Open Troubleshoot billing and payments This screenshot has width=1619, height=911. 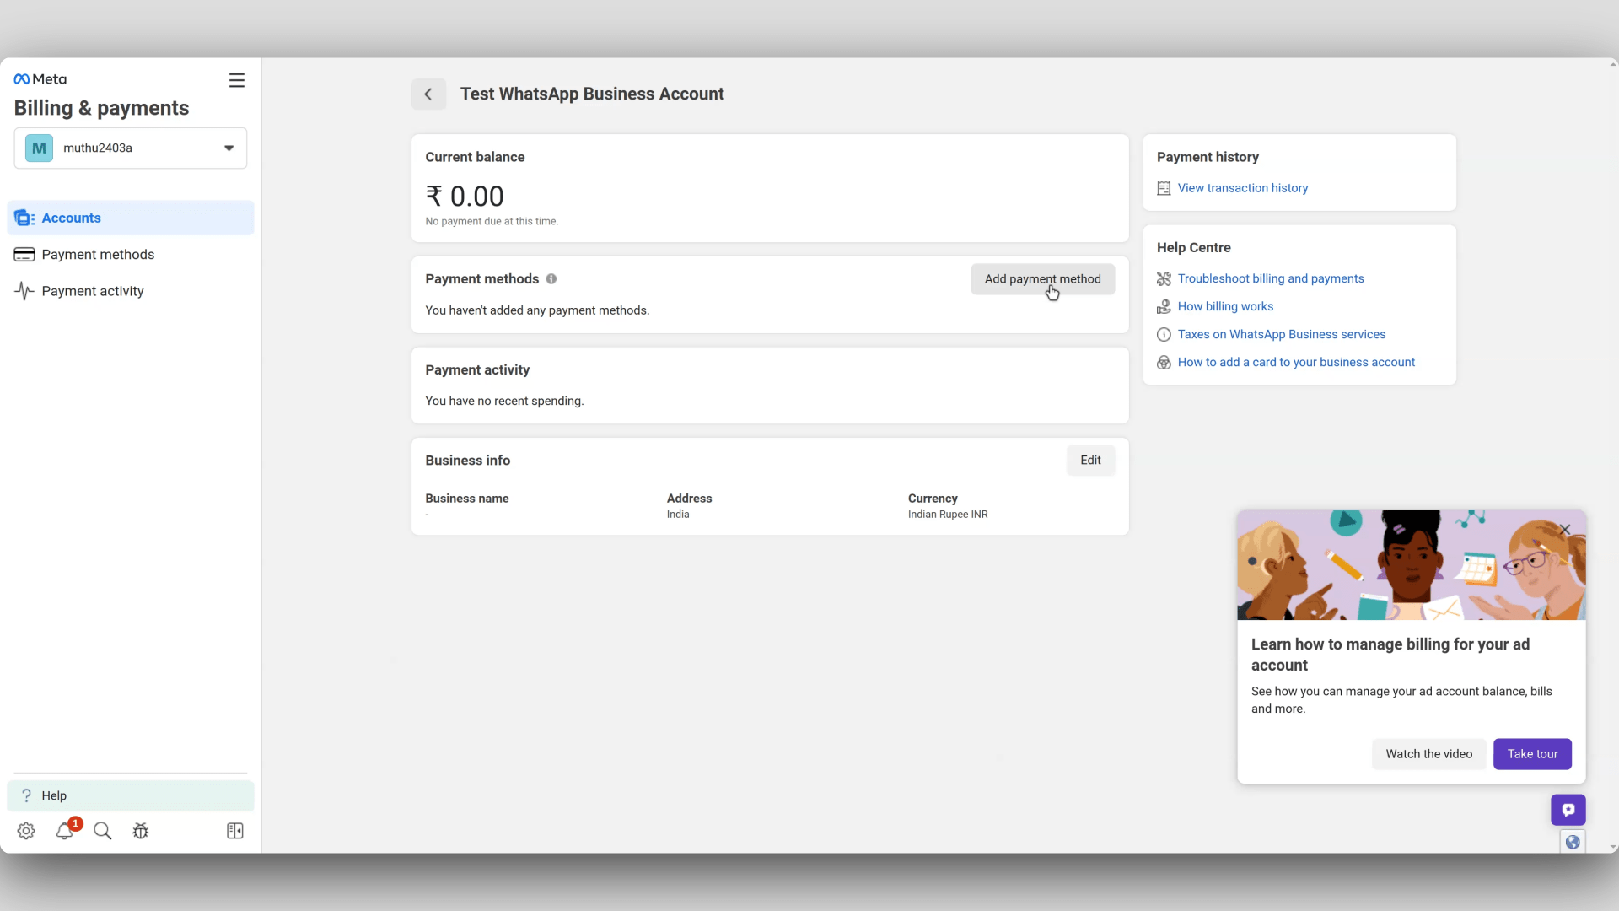[x=1271, y=278]
